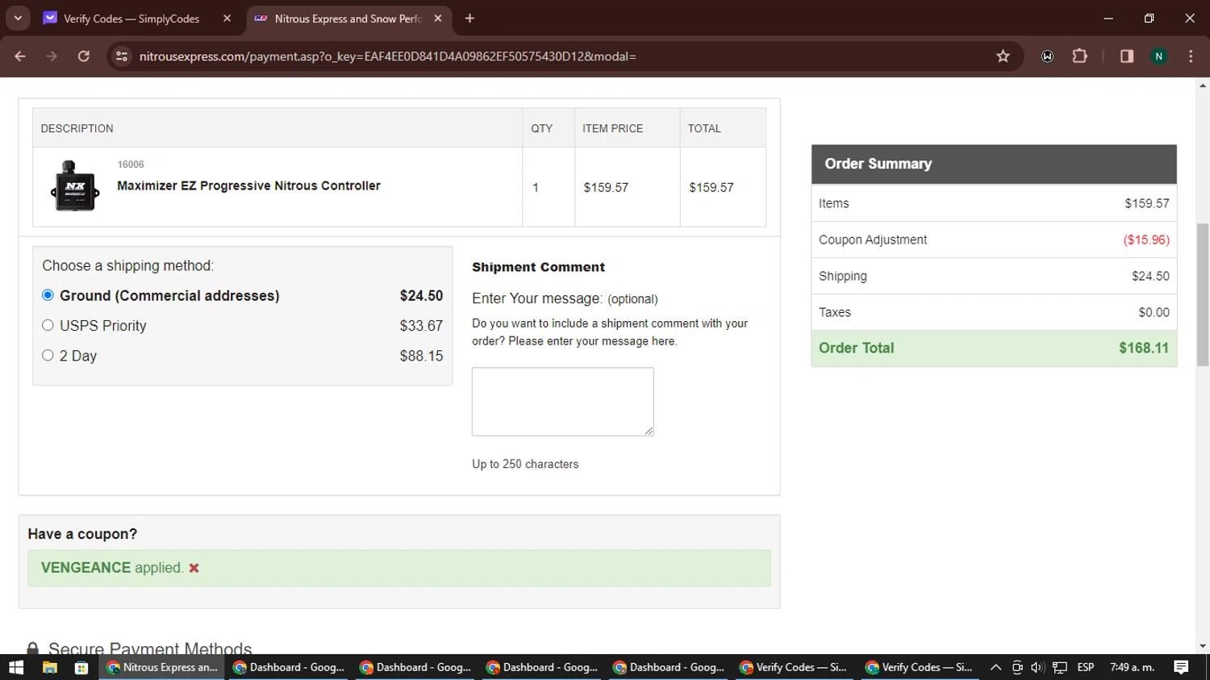Open a new browser tab
This screenshot has height=680, width=1210.
point(469,19)
